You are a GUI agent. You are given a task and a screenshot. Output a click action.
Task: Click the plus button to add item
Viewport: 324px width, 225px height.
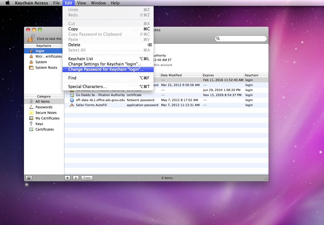[67, 178]
